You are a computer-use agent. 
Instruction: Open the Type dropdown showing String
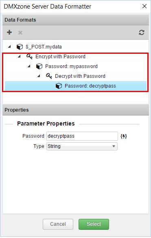coord(82,146)
